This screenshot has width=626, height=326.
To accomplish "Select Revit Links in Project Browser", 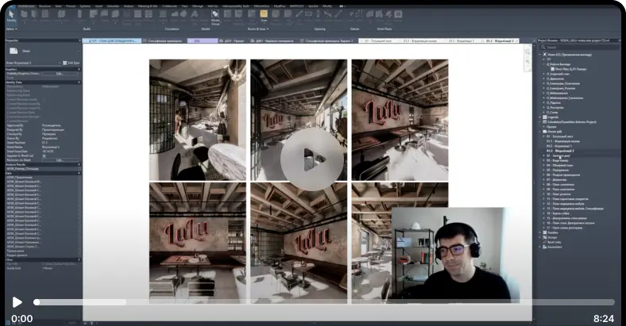I will pos(555,242).
